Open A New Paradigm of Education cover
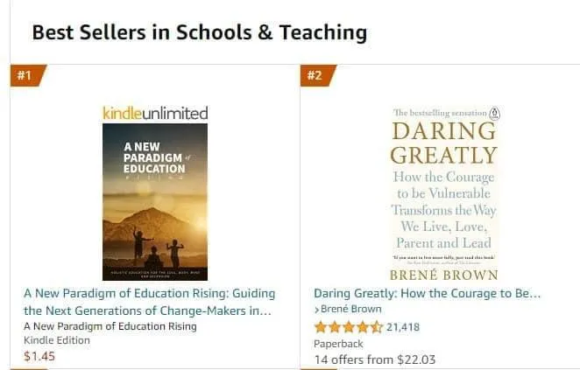This screenshot has width=580, height=370. (x=155, y=202)
